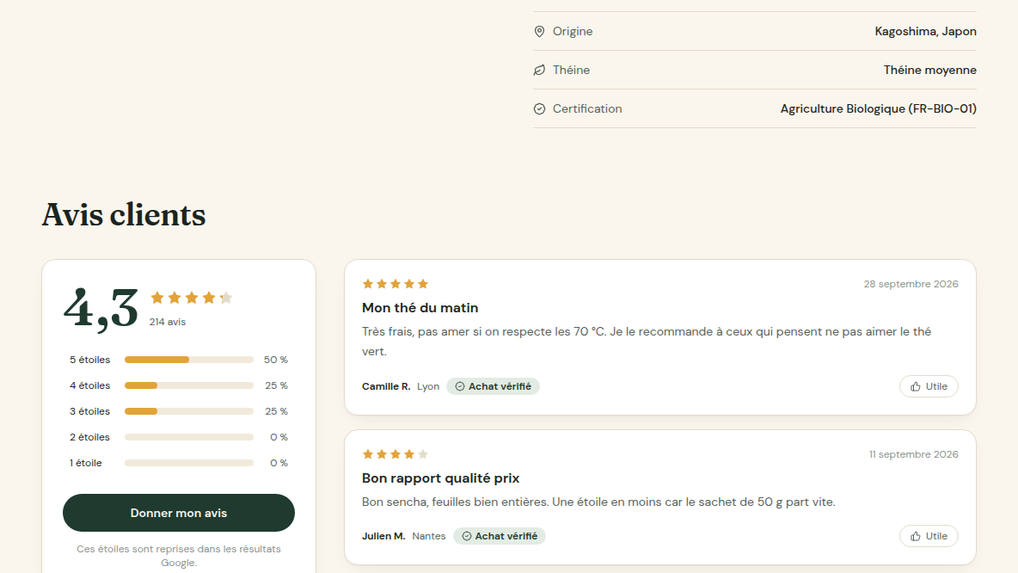Click the review title Mon thé du matin
Screen dimensions: 1018x573
[420, 308]
